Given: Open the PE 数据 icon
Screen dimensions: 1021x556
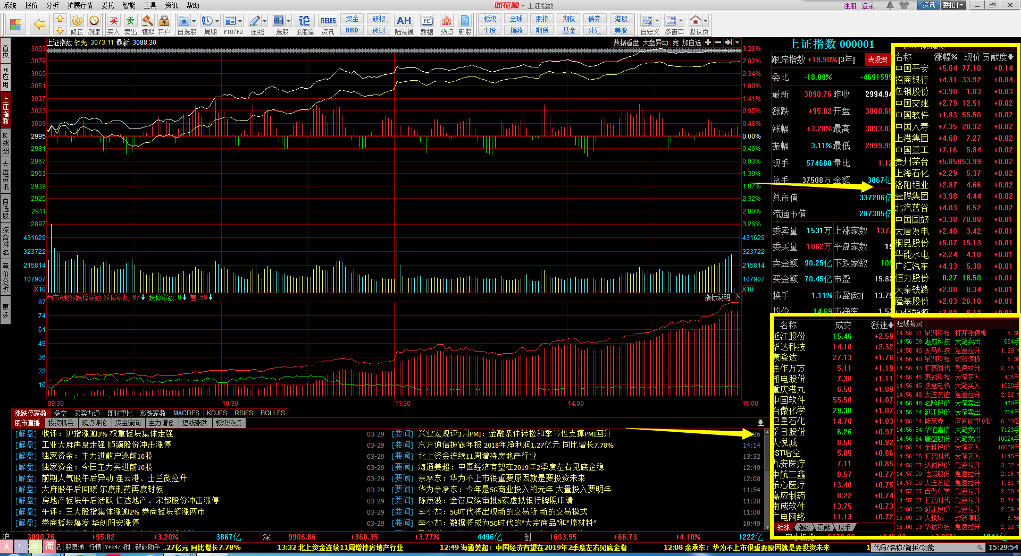Looking at the screenshot, I should click(x=427, y=21).
